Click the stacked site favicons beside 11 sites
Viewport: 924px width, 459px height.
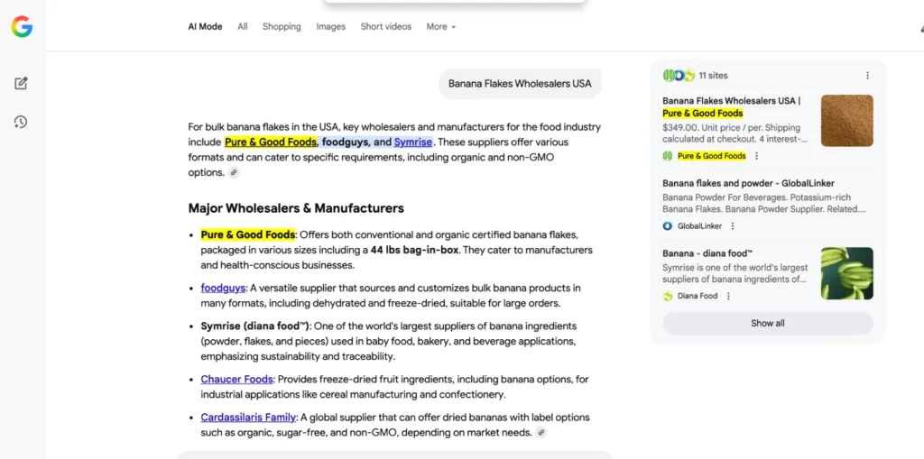pyautogui.click(x=679, y=76)
